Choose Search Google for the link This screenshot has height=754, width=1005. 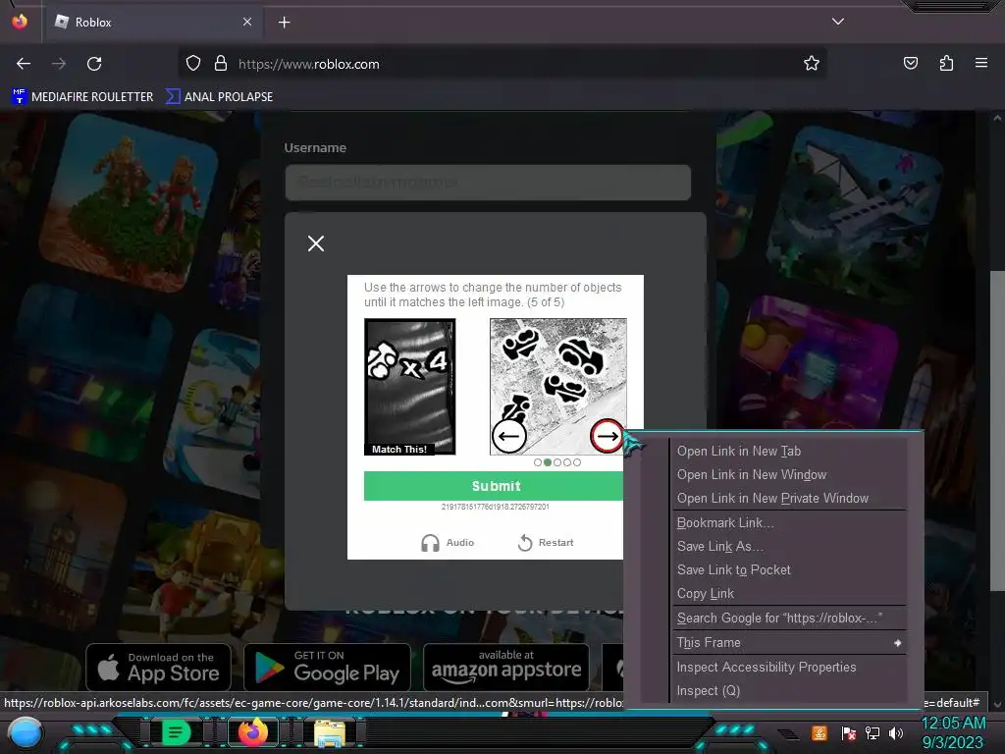[789, 619]
